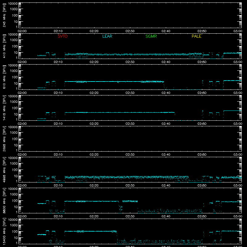This screenshot has width=247, height=247.
Task: Click the 02:20 tick under 4995 MHz panel
Action: point(94,186)
